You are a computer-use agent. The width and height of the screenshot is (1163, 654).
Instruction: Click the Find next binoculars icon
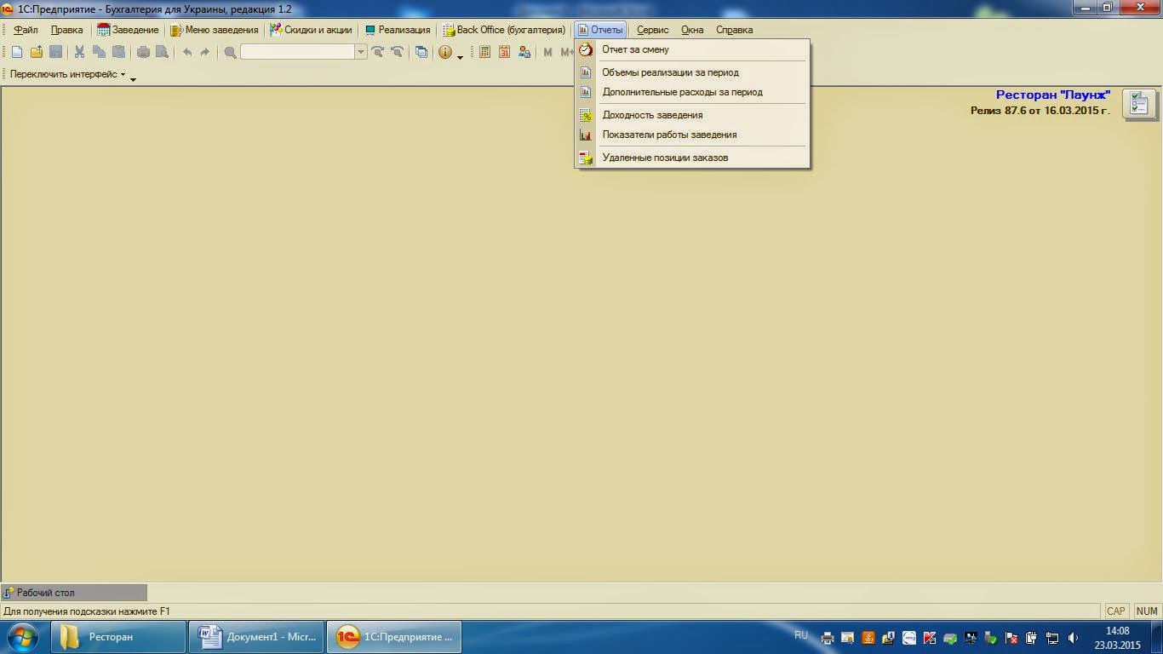pos(377,52)
